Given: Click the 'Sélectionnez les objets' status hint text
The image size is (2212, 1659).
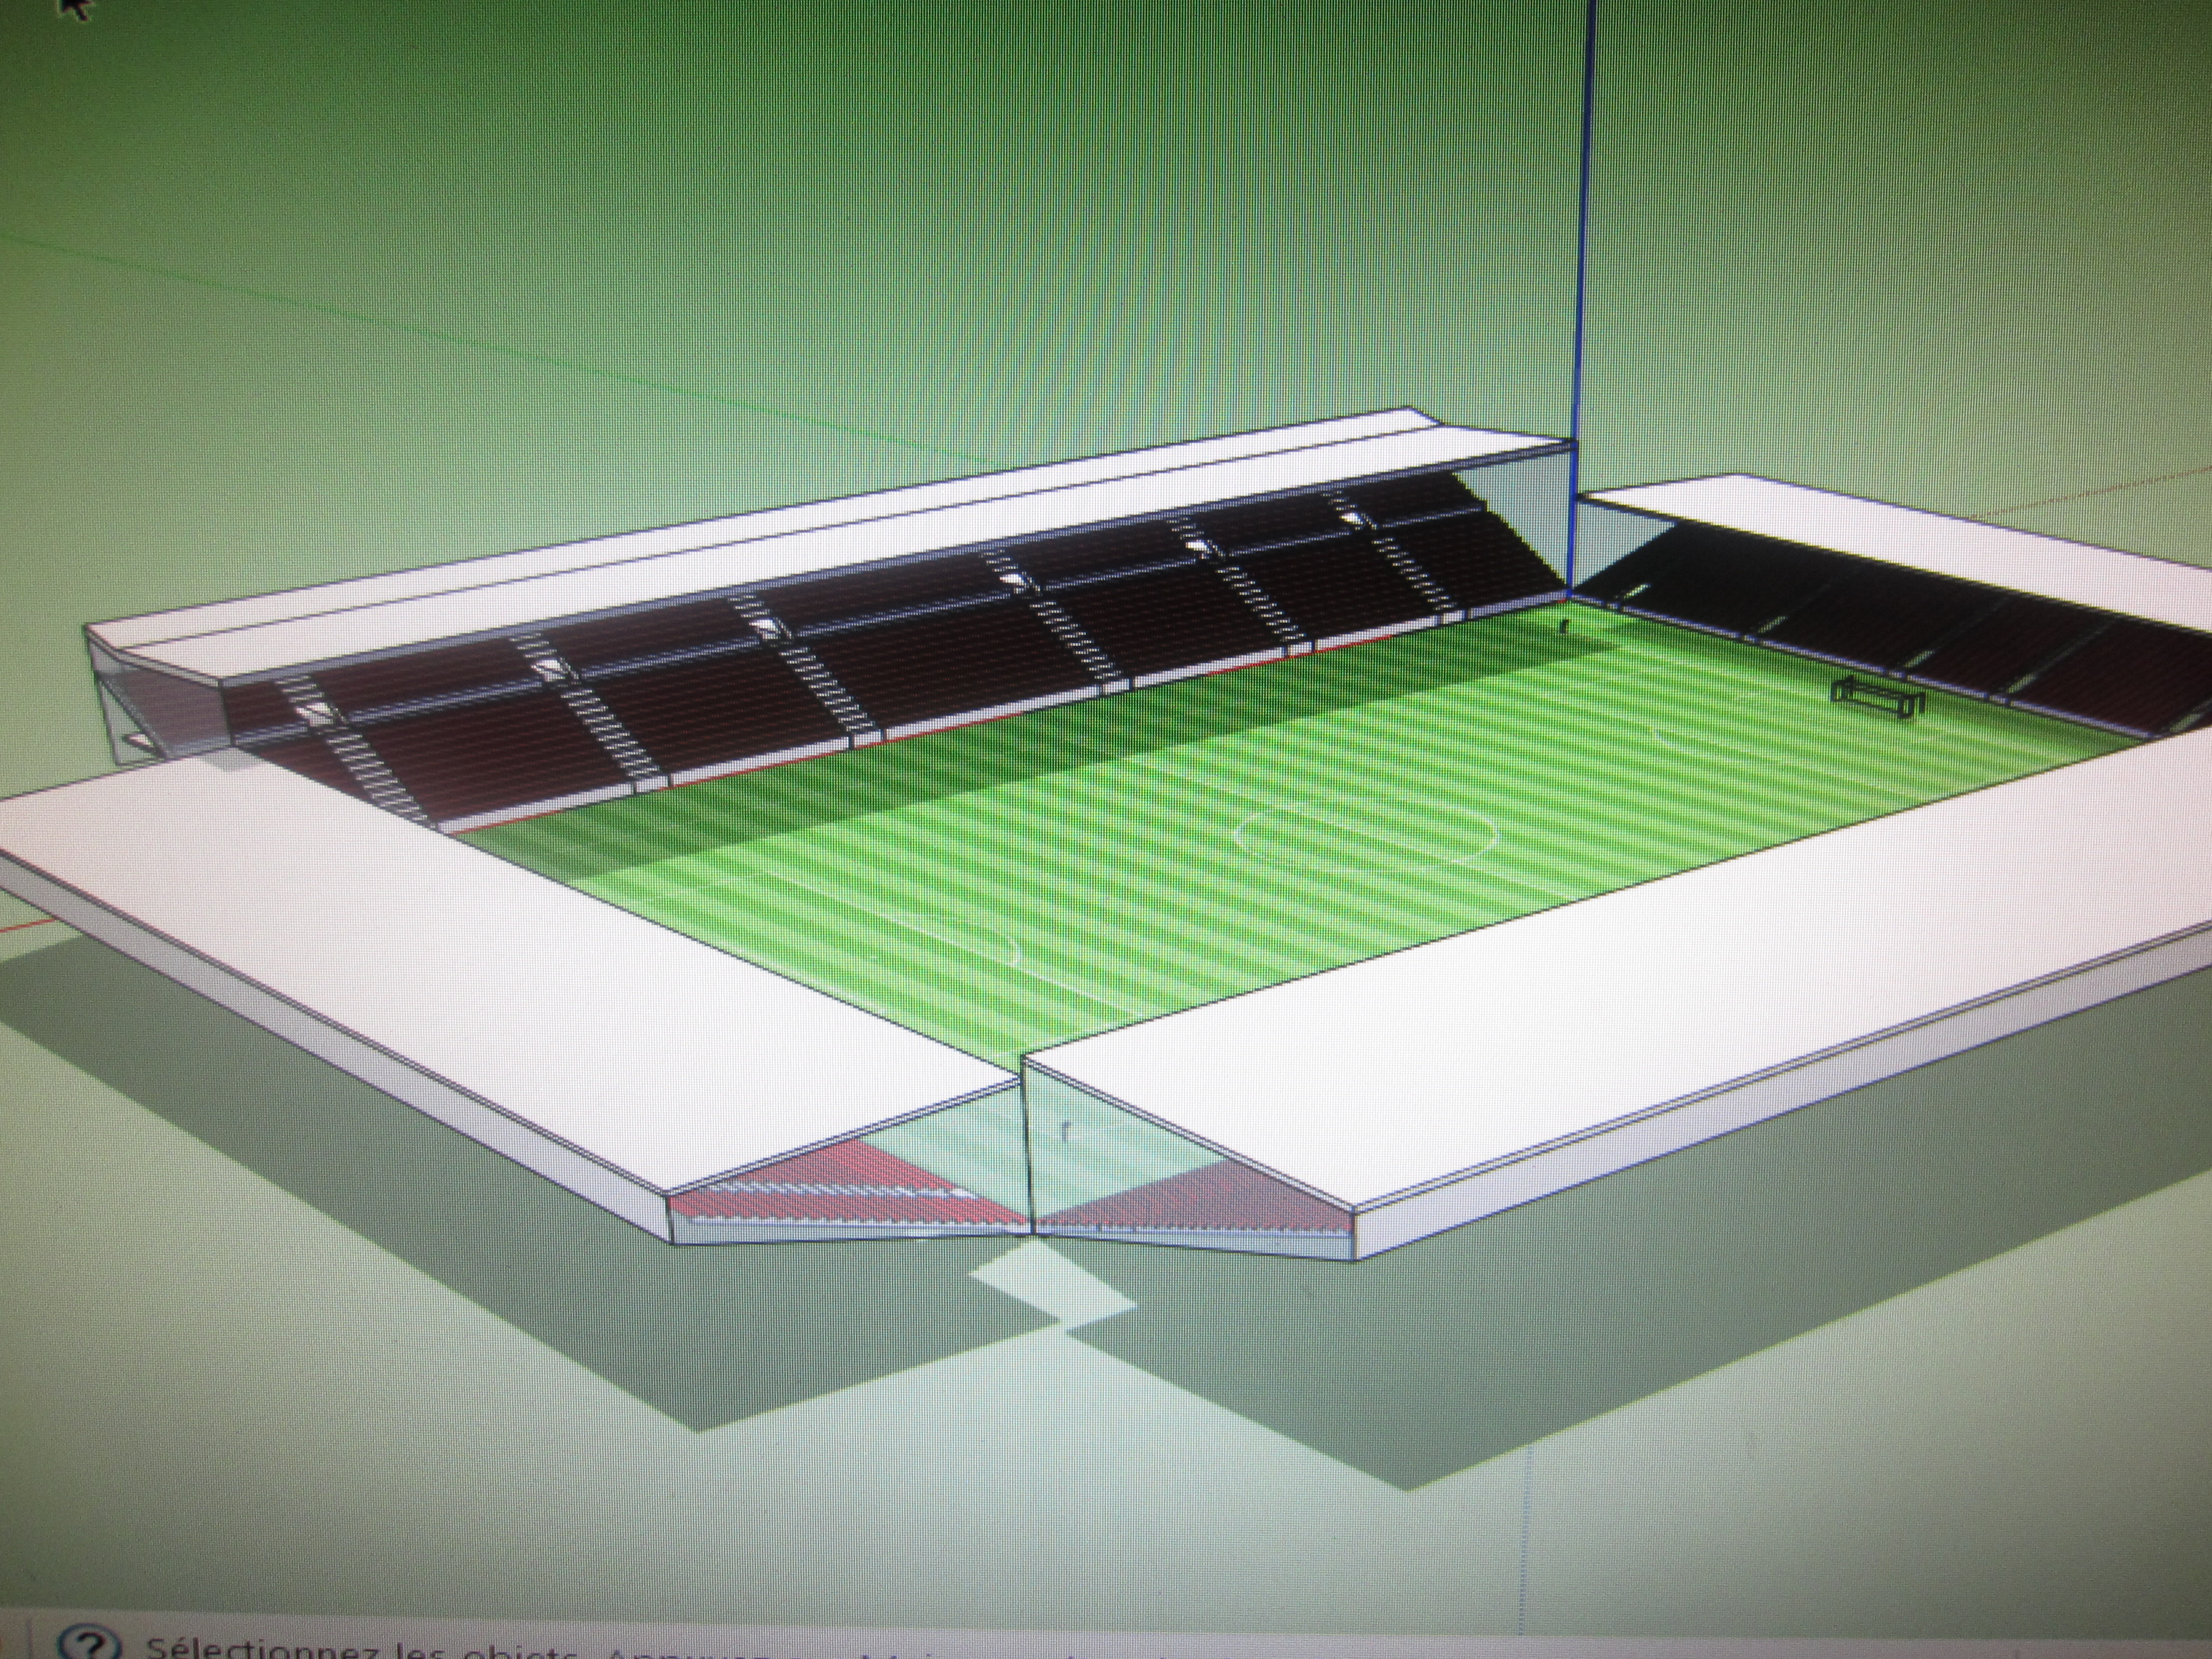Looking at the screenshot, I should tap(360, 1648).
